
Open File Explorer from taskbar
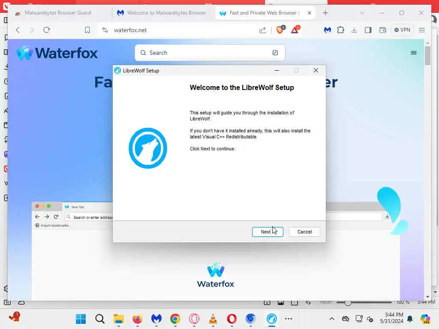119,319
